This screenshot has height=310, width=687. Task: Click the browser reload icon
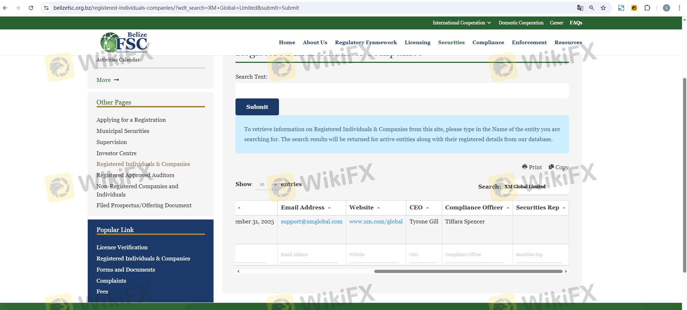31,8
